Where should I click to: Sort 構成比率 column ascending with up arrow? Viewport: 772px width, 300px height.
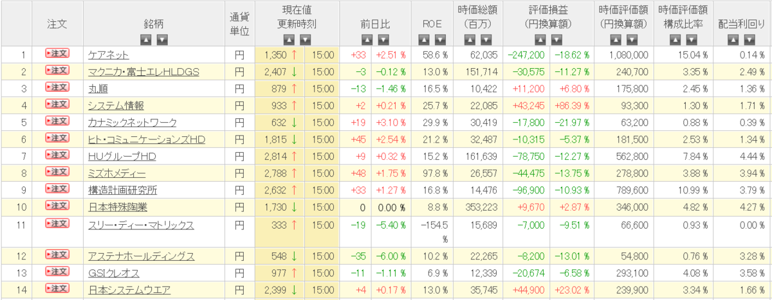coord(675,40)
